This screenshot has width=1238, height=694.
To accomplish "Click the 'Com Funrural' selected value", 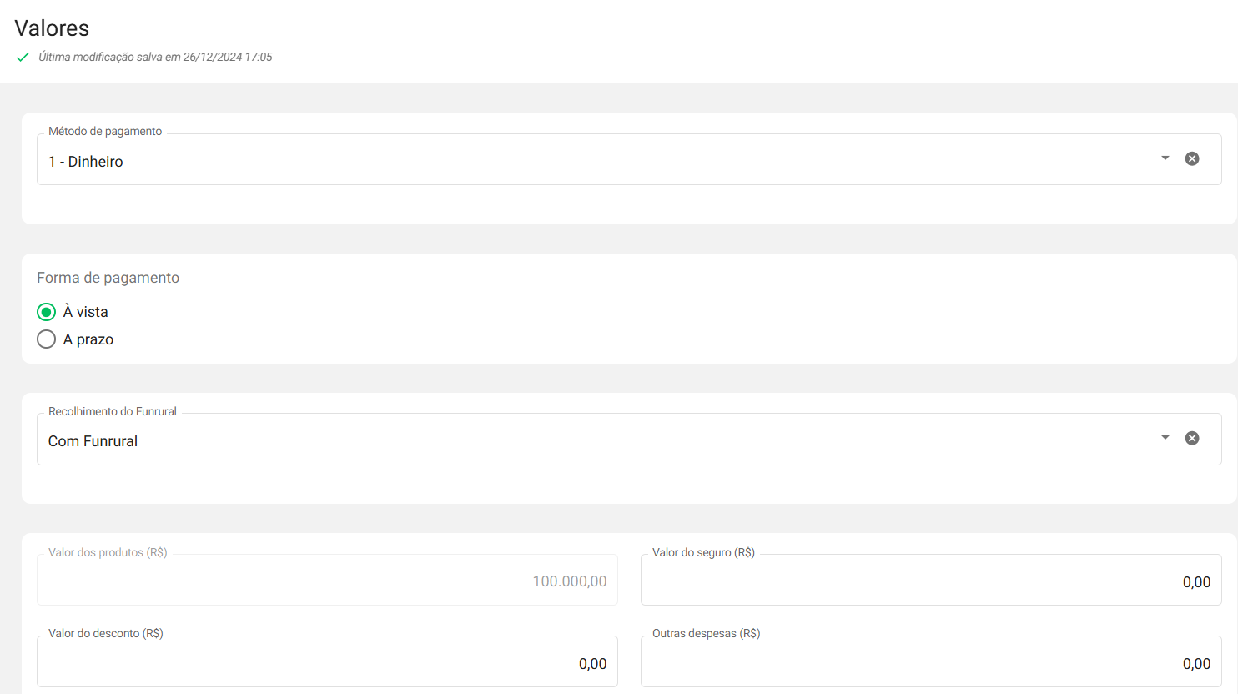I will point(93,441).
